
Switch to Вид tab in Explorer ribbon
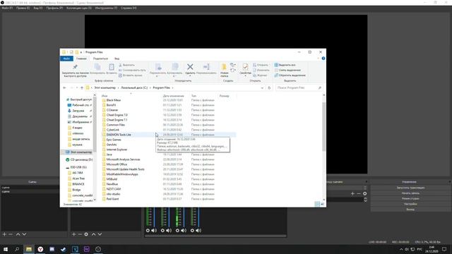[117, 59]
